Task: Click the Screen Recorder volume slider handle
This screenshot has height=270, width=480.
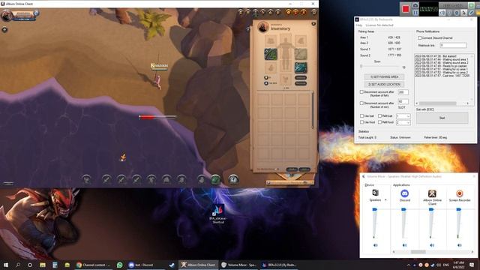Action: (x=458, y=209)
